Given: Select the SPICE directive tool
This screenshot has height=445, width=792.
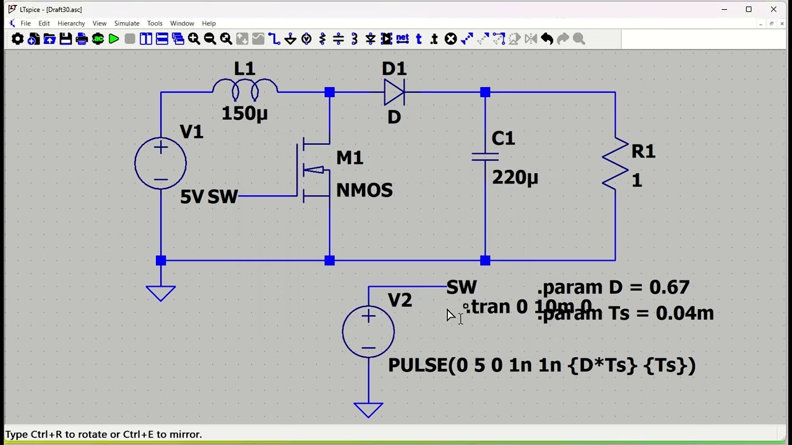Looking at the screenshot, I should pos(434,39).
